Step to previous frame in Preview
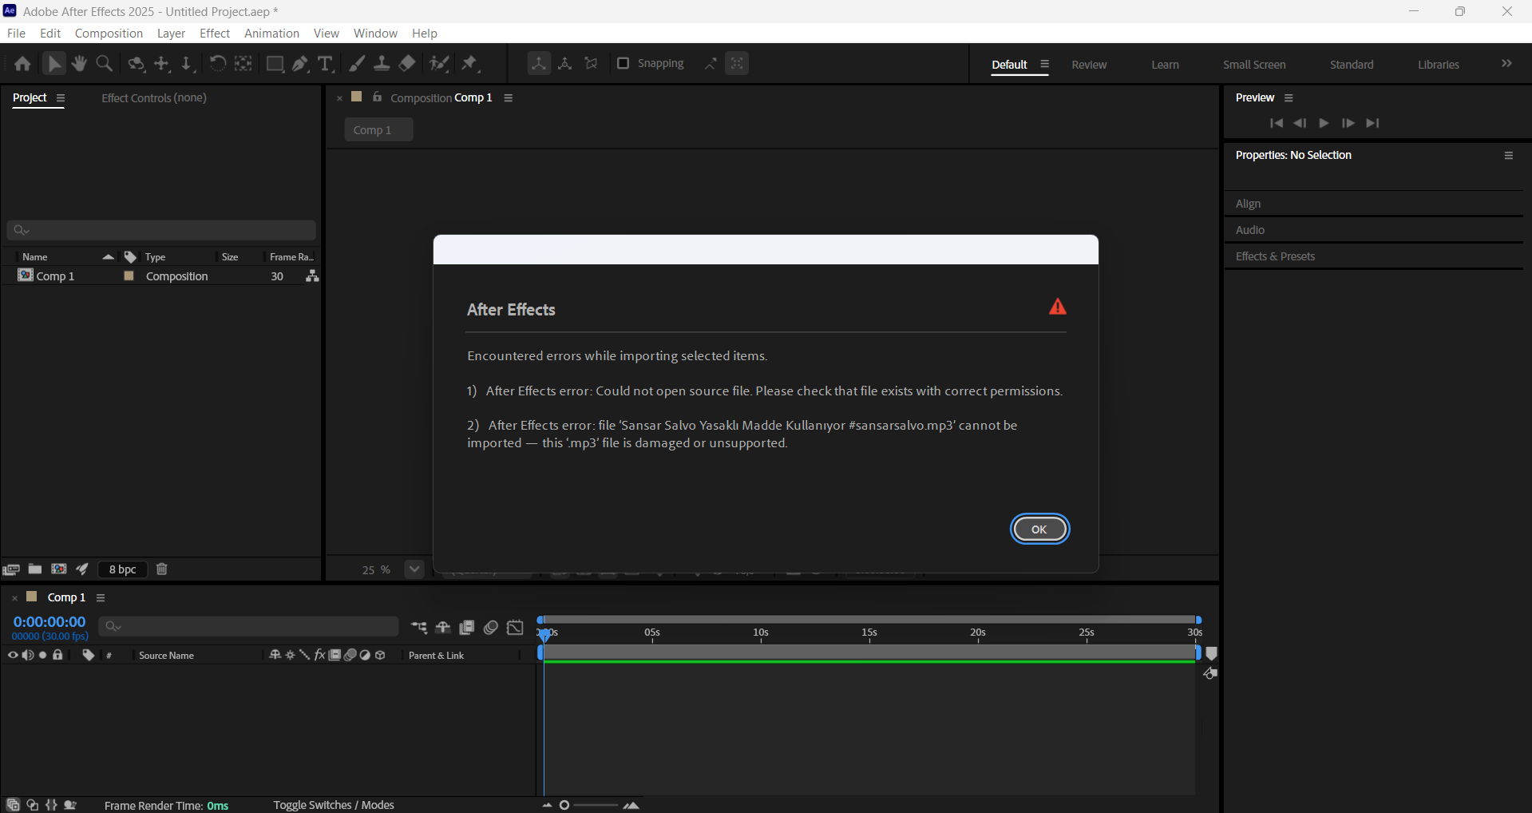 point(1300,123)
